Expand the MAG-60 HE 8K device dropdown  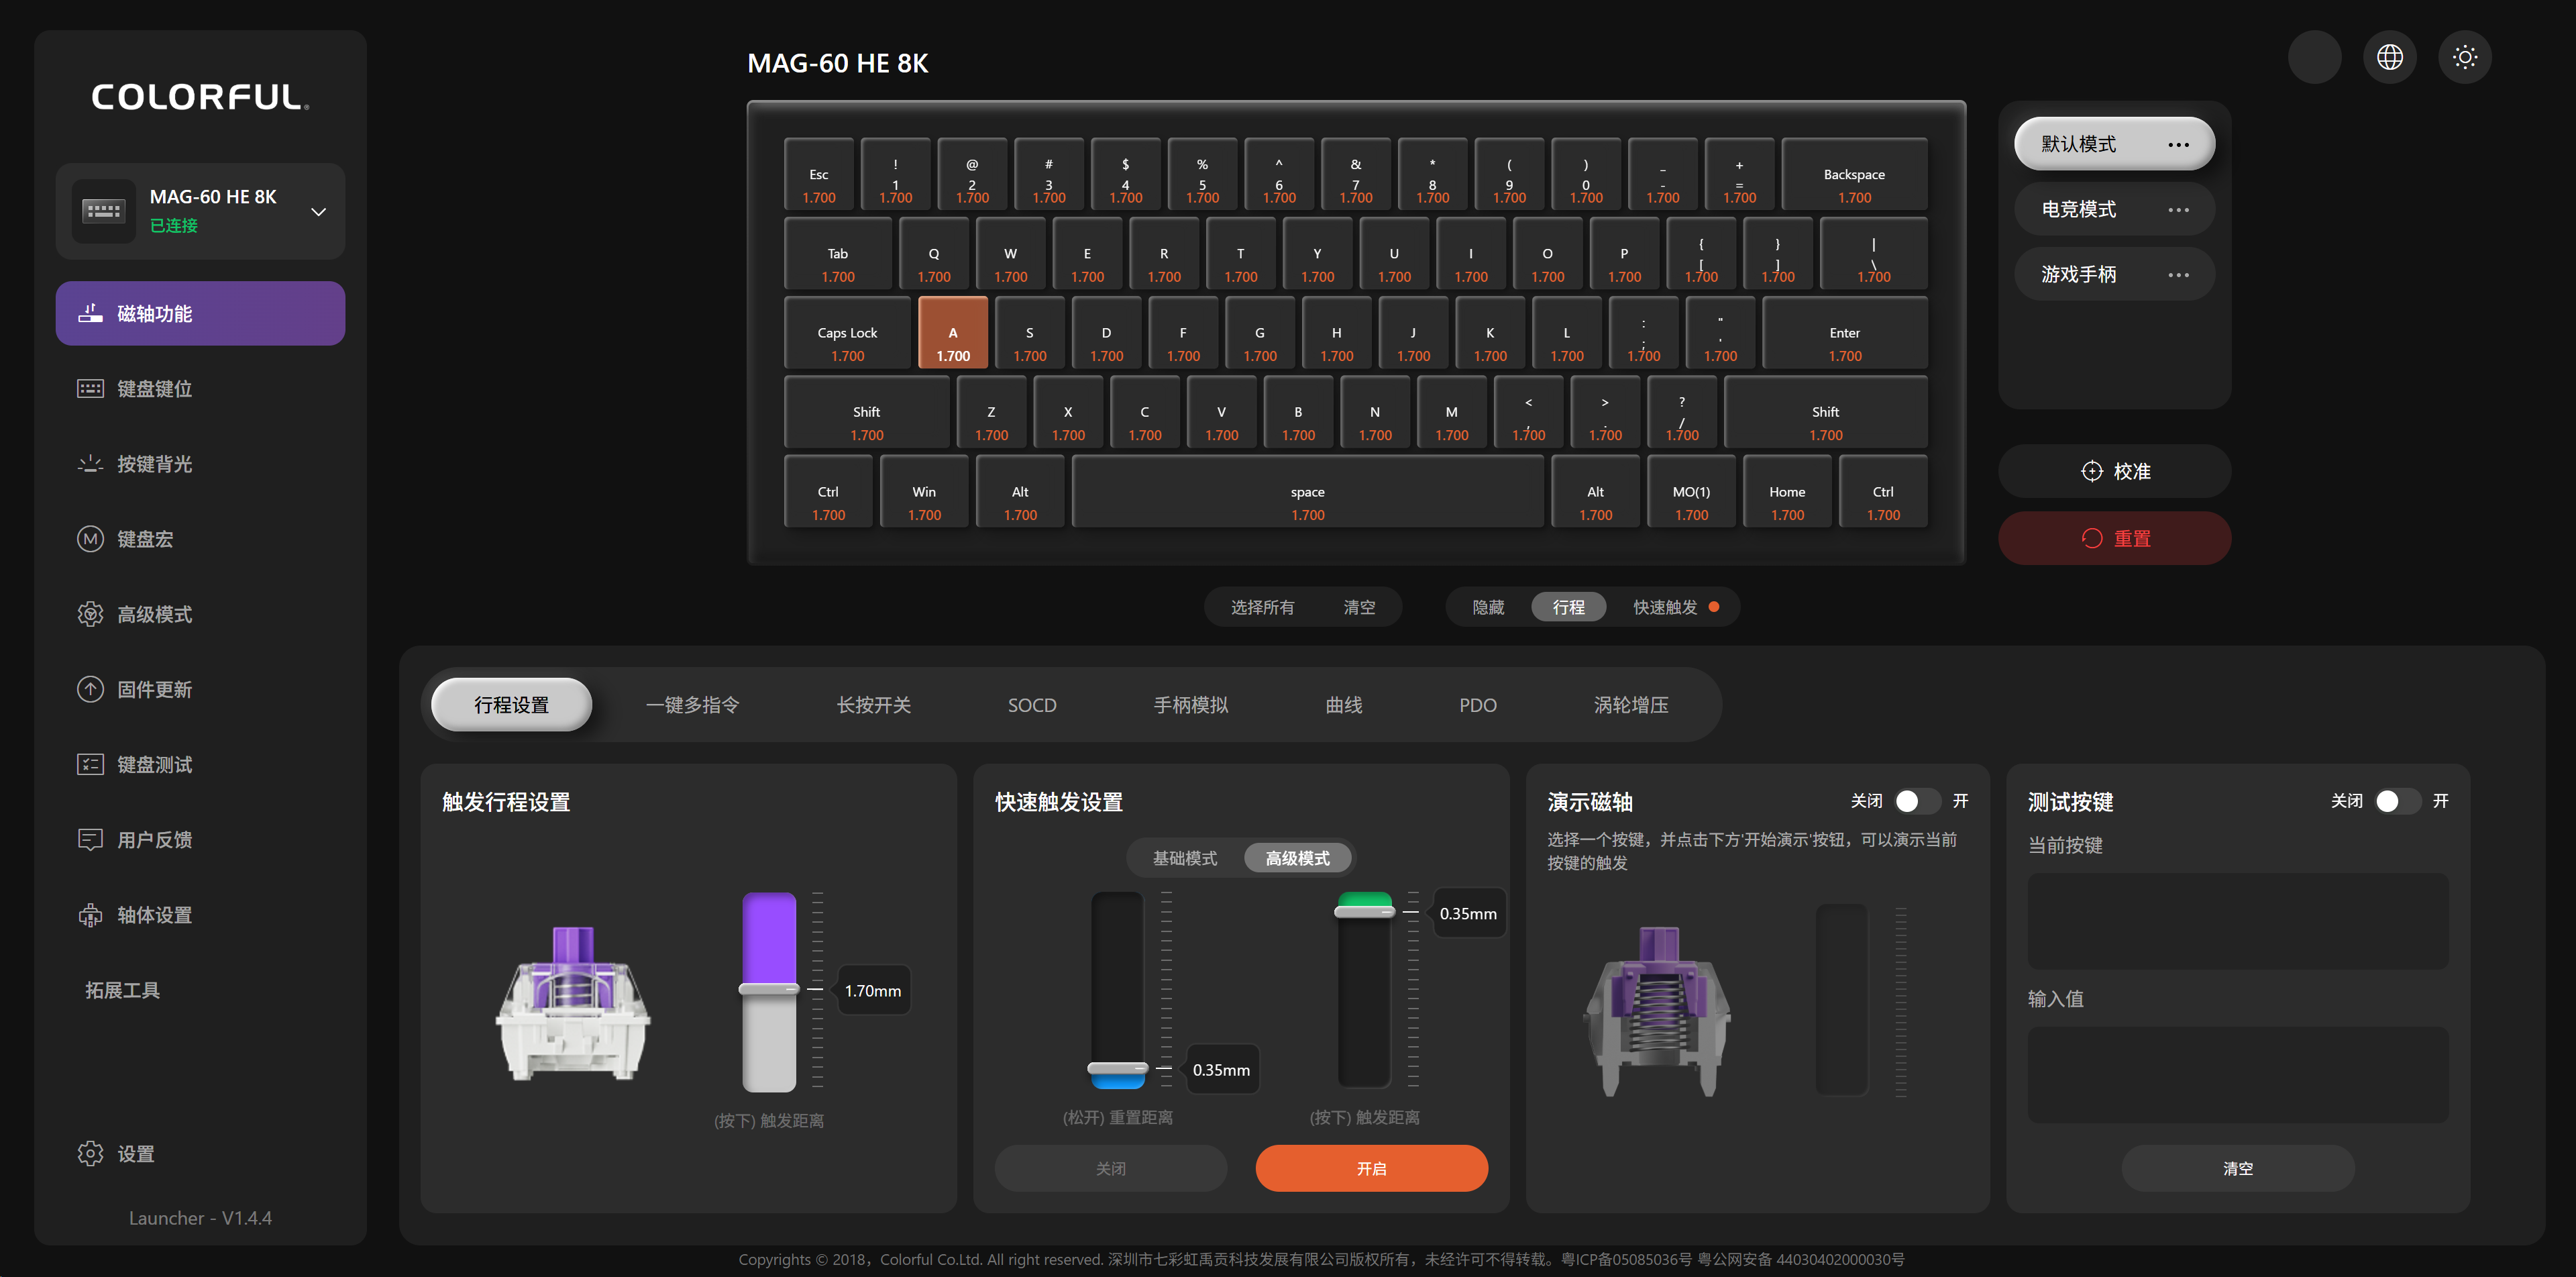point(318,211)
